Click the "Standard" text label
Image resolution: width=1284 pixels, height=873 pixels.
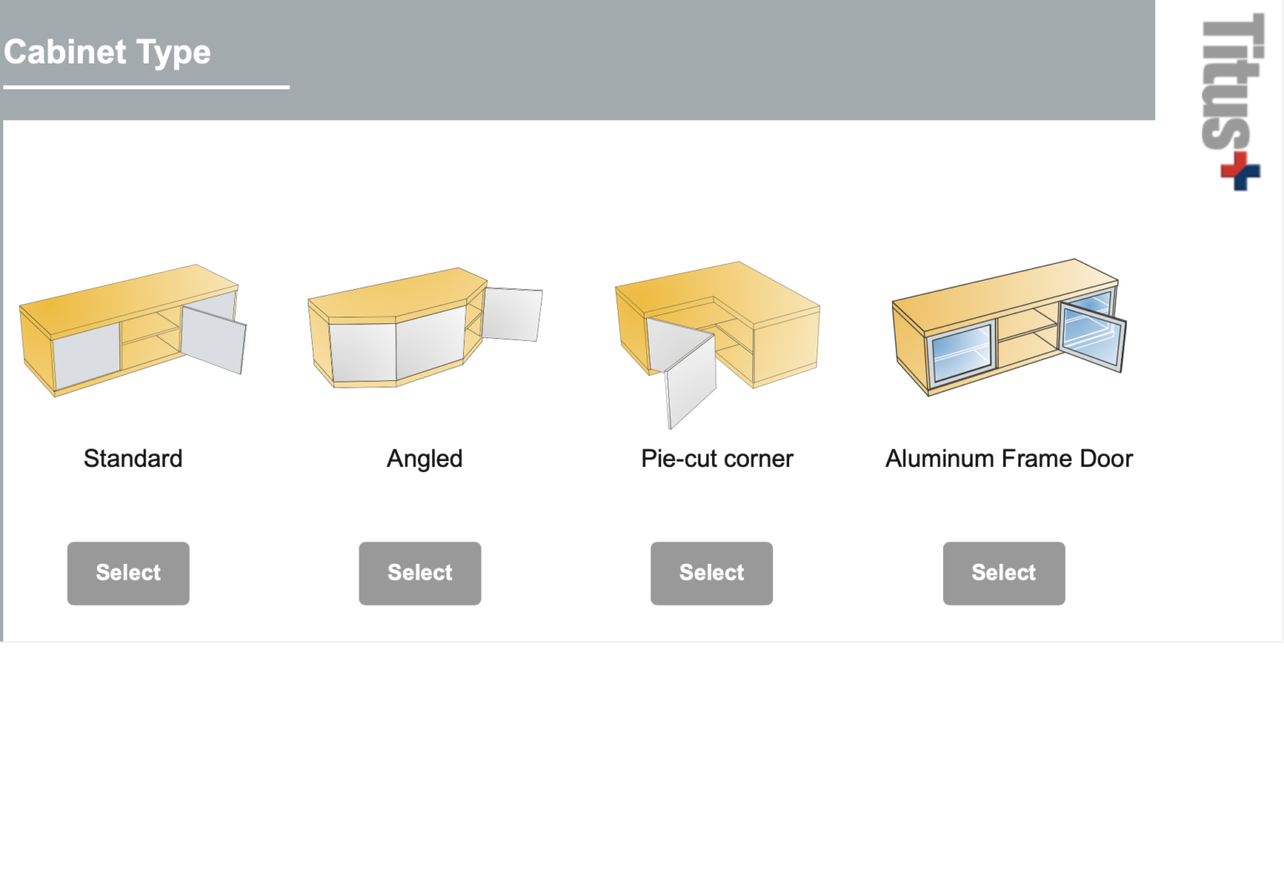tap(133, 459)
